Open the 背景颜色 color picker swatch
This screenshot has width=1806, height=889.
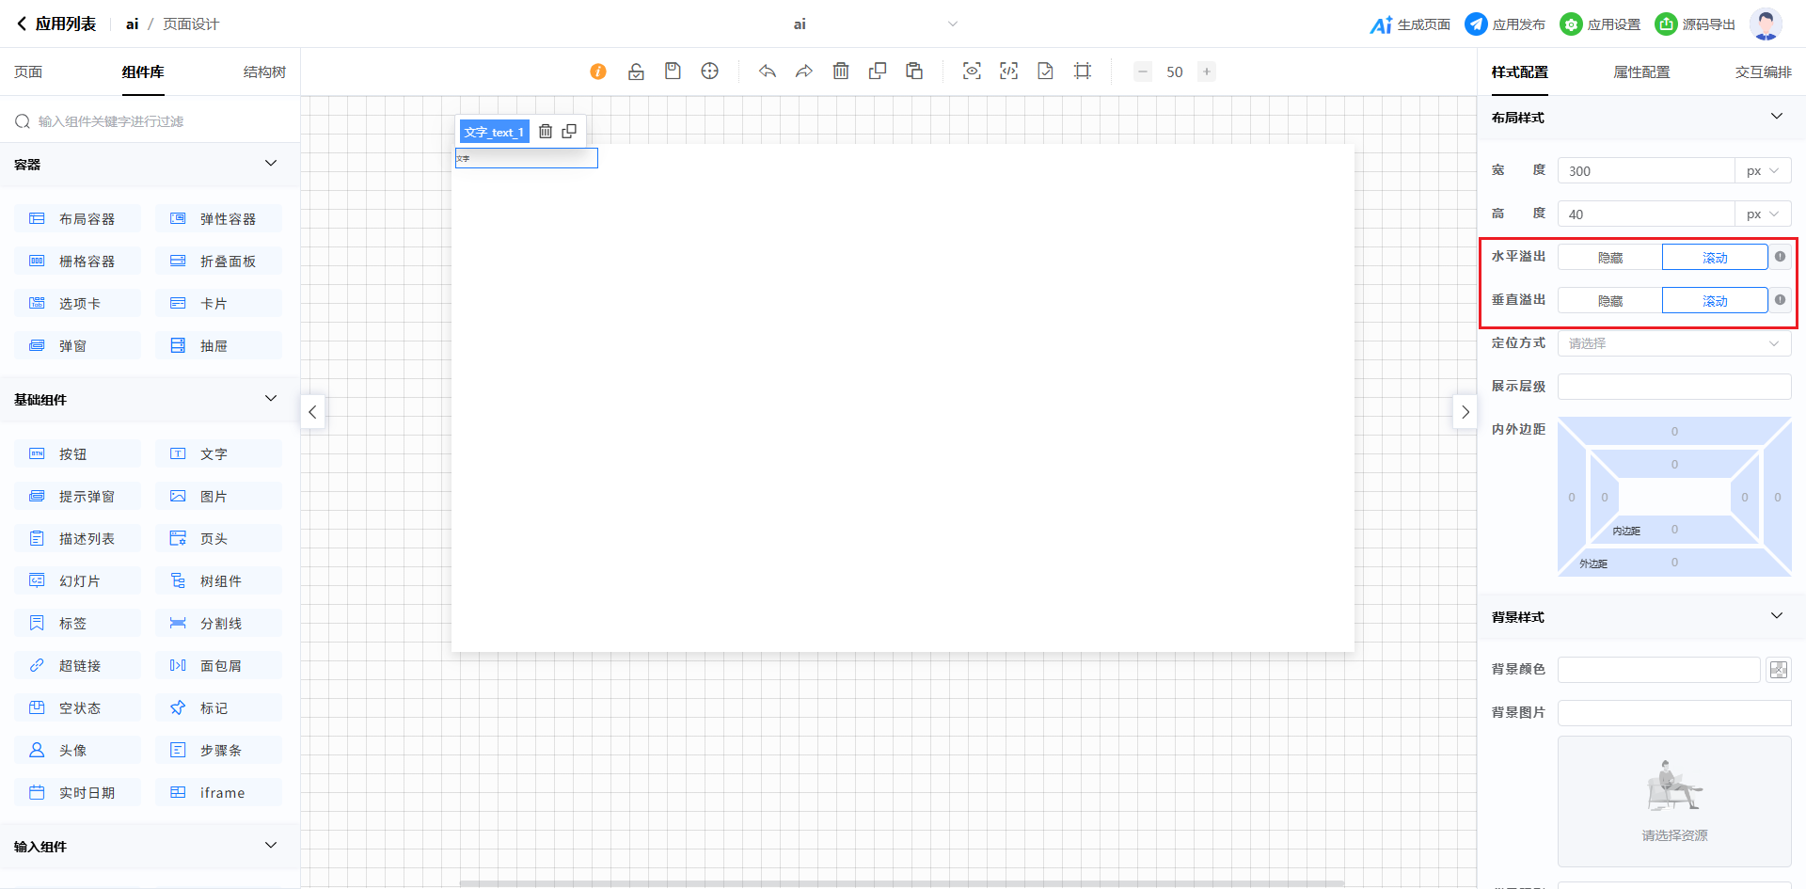click(1778, 670)
